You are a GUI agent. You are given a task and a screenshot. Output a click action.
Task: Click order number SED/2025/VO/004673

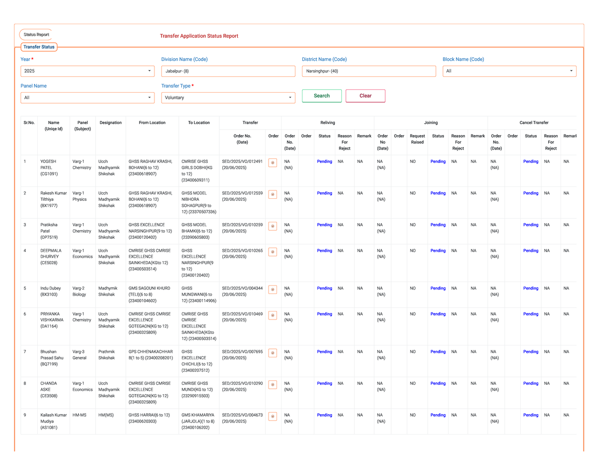242,415
